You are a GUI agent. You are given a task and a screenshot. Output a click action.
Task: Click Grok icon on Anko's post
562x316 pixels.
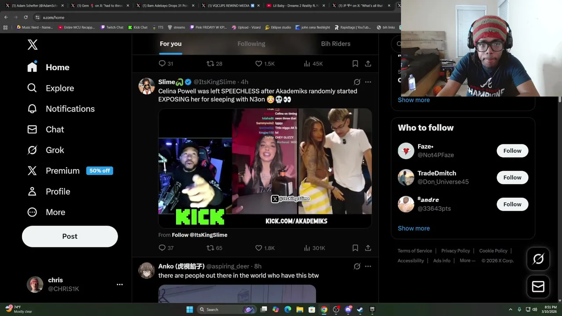[x=357, y=266]
